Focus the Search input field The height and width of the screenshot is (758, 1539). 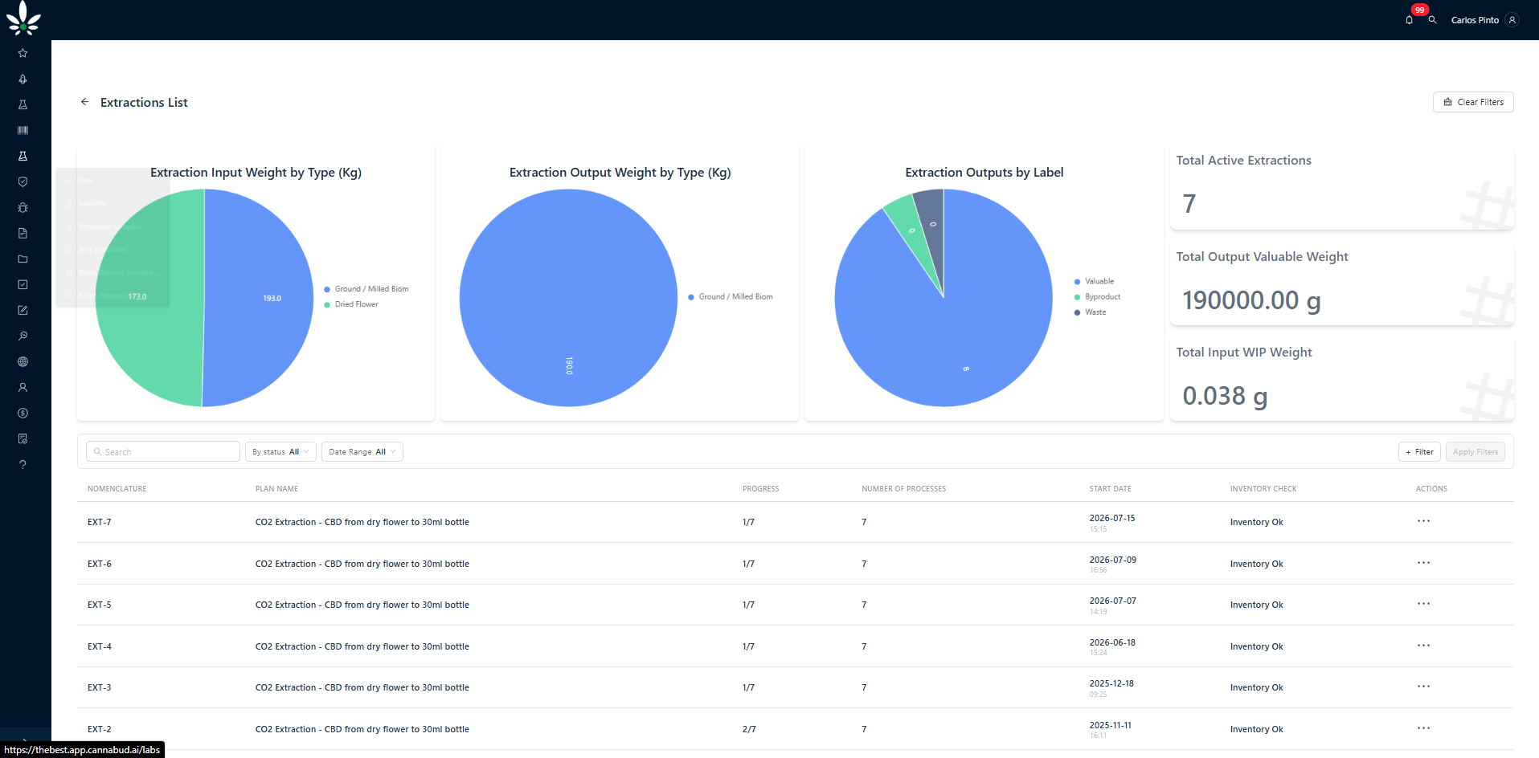[163, 452]
